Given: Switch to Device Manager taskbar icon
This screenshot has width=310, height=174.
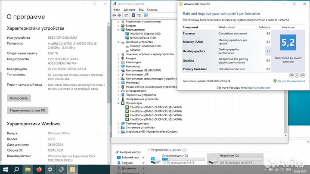Looking at the screenshot, I should pos(61,169).
